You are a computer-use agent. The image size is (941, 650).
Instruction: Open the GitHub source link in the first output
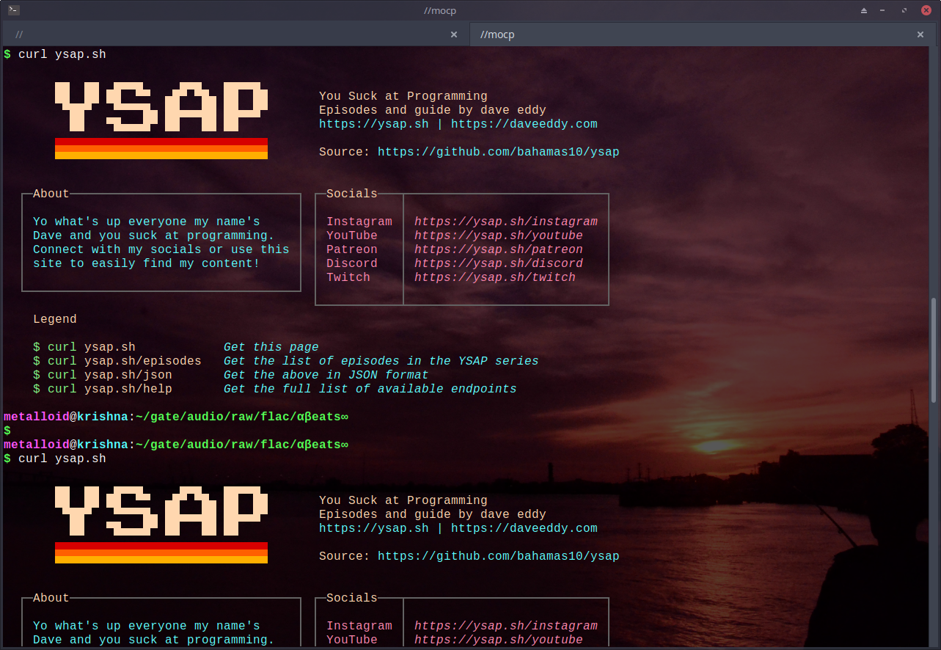click(x=498, y=152)
